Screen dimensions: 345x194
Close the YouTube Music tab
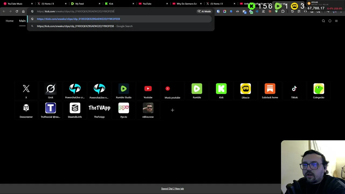pos(32,4)
